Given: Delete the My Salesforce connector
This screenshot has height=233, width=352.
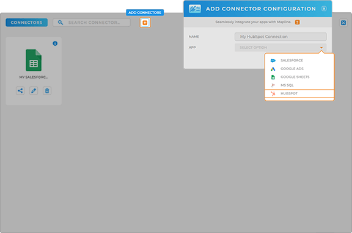Looking at the screenshot, I should 47,91.
